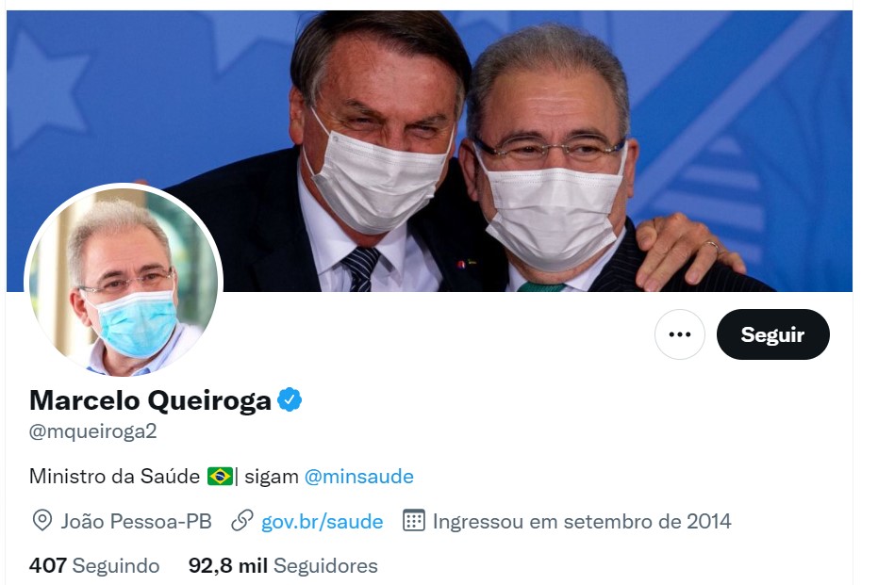View the 92,8 mil Seguidores list
Viewport: 878px width, 585px height.
click(x=283, y=565)
